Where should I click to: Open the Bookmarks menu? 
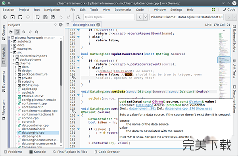(123, 10)
